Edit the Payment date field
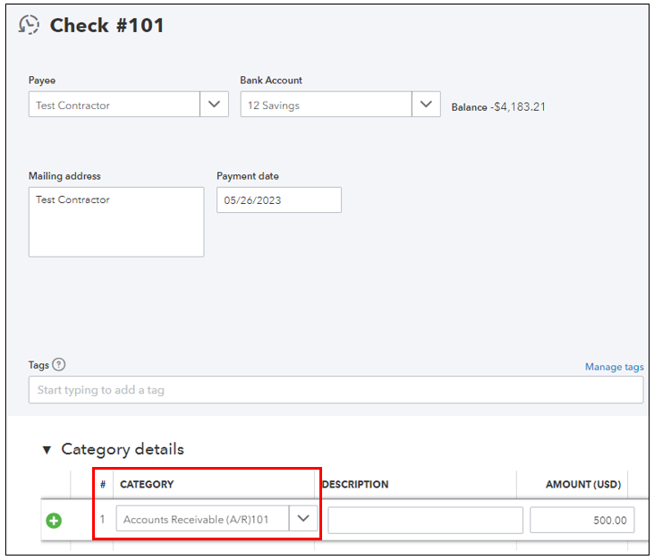 tap(278, 200)
